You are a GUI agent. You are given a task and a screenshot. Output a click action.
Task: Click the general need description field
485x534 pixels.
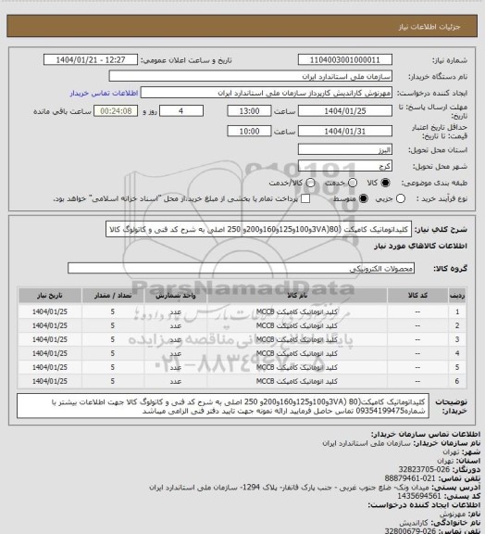258,230
